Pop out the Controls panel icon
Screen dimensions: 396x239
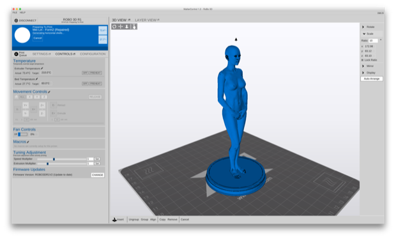point(74,54)
